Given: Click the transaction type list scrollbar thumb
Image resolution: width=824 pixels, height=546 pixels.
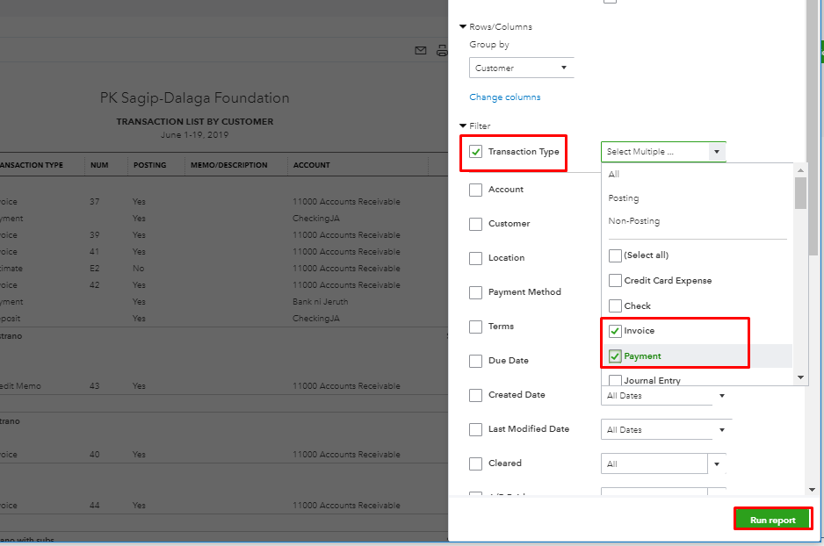Looking at the screenshot, I should coord(800,191).
